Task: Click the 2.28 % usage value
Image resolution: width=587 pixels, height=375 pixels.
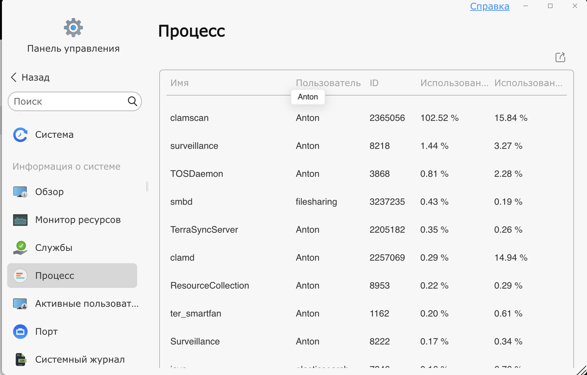Action: (508, 174)
